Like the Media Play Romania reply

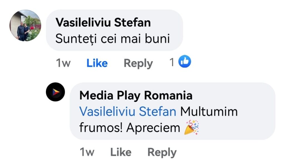pos(121,152)
